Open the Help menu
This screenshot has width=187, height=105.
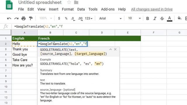pos(122,9)
